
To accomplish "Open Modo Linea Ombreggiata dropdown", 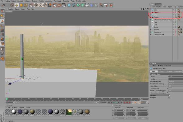I will (176, 91).
